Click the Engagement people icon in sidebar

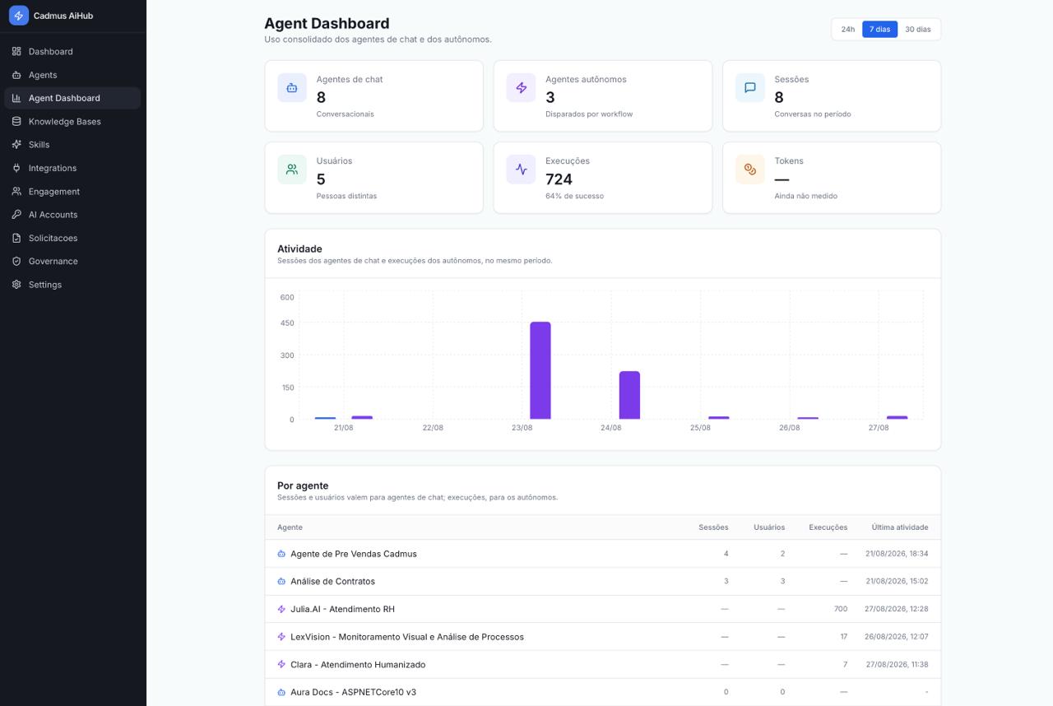coord(16,191)
